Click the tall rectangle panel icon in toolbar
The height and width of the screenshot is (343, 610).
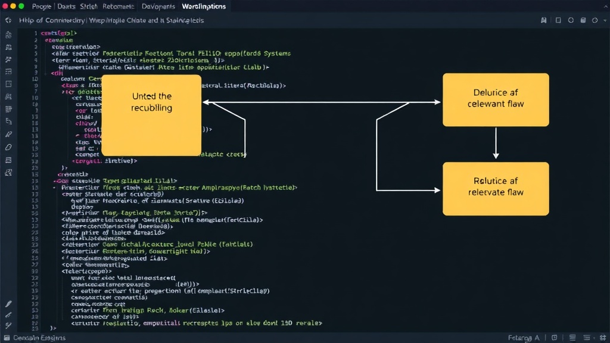coord(558,20)
